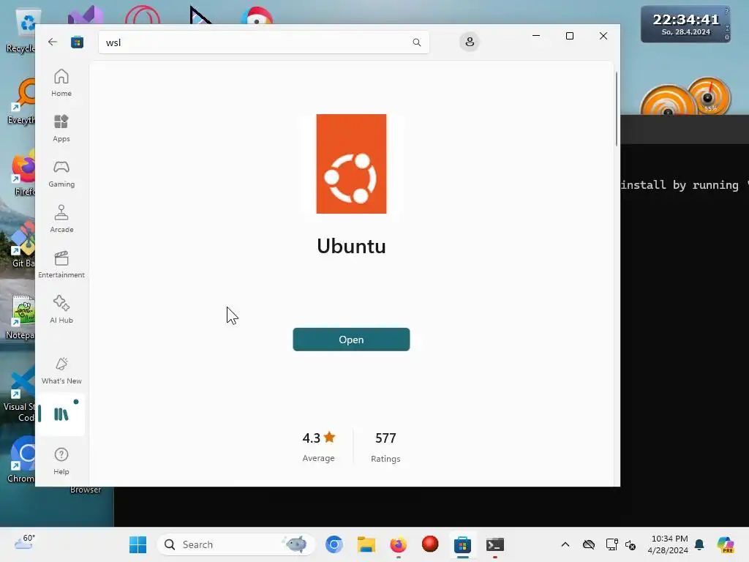Screen dimensions: 749x562
Task: Open the blue circular browser taskbar icon
Action: (x=334, y=544)
